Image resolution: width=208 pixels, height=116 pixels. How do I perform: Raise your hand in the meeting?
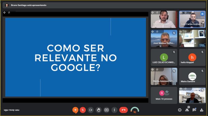pos(99,110)
